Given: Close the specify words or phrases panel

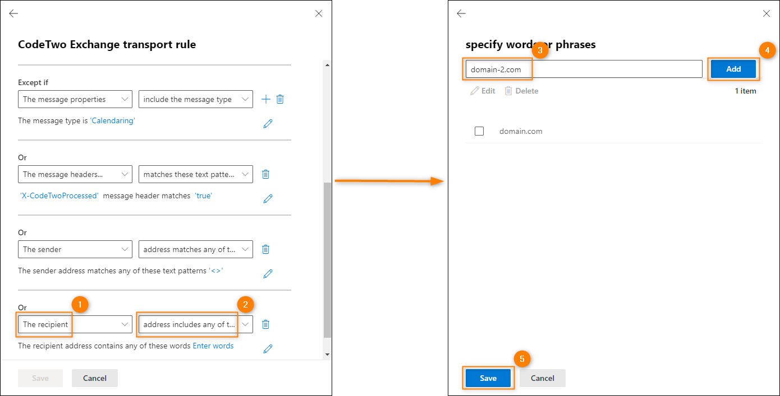Looking at the screenshot, I should coord(767,13).
